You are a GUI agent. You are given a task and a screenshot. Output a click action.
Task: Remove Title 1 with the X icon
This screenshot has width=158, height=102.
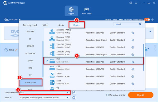pos(155,46)
